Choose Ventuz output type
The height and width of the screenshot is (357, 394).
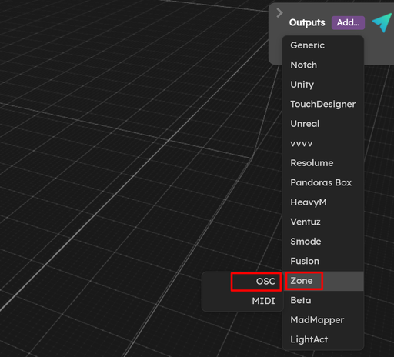tap(323, 222)
